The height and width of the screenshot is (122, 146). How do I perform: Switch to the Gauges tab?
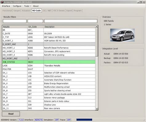17,10
